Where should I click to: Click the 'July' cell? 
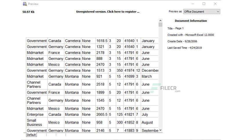150,115
